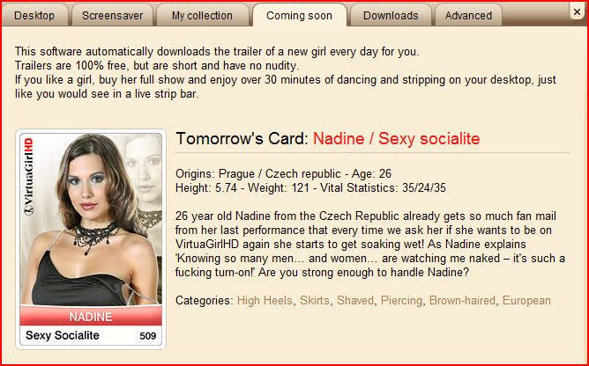Choose the European category link
The image size is (589, 366).
click(x=526, y=300)
